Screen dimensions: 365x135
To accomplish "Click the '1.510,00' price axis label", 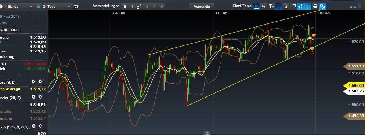I will tap(356, 73).
